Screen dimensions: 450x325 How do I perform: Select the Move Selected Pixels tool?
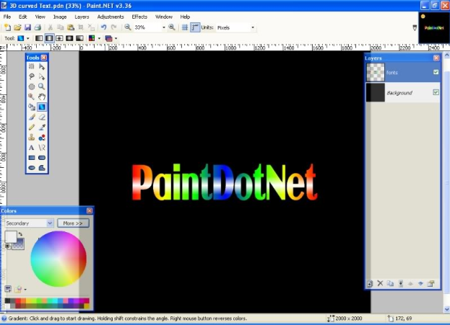coord(42,66)
